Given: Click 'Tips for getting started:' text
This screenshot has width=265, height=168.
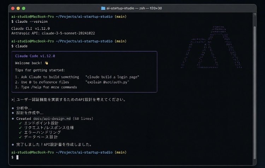Looking at the screenshot, I should [x=40, y=70].
